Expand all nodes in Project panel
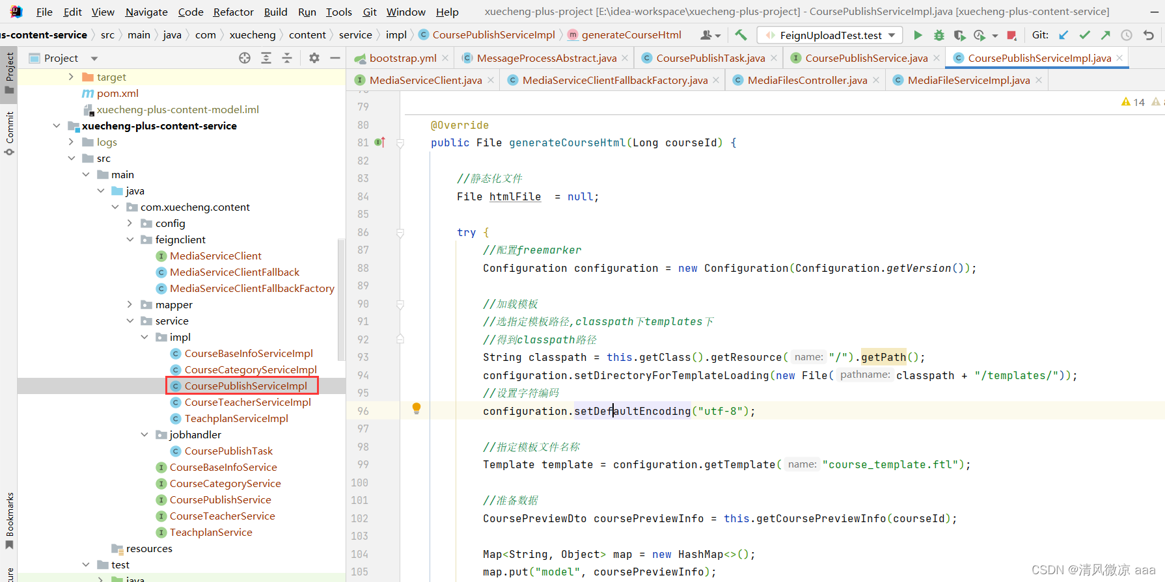Image resolution: width=1165 pixels, height=582 pixels. coord(266,58)
